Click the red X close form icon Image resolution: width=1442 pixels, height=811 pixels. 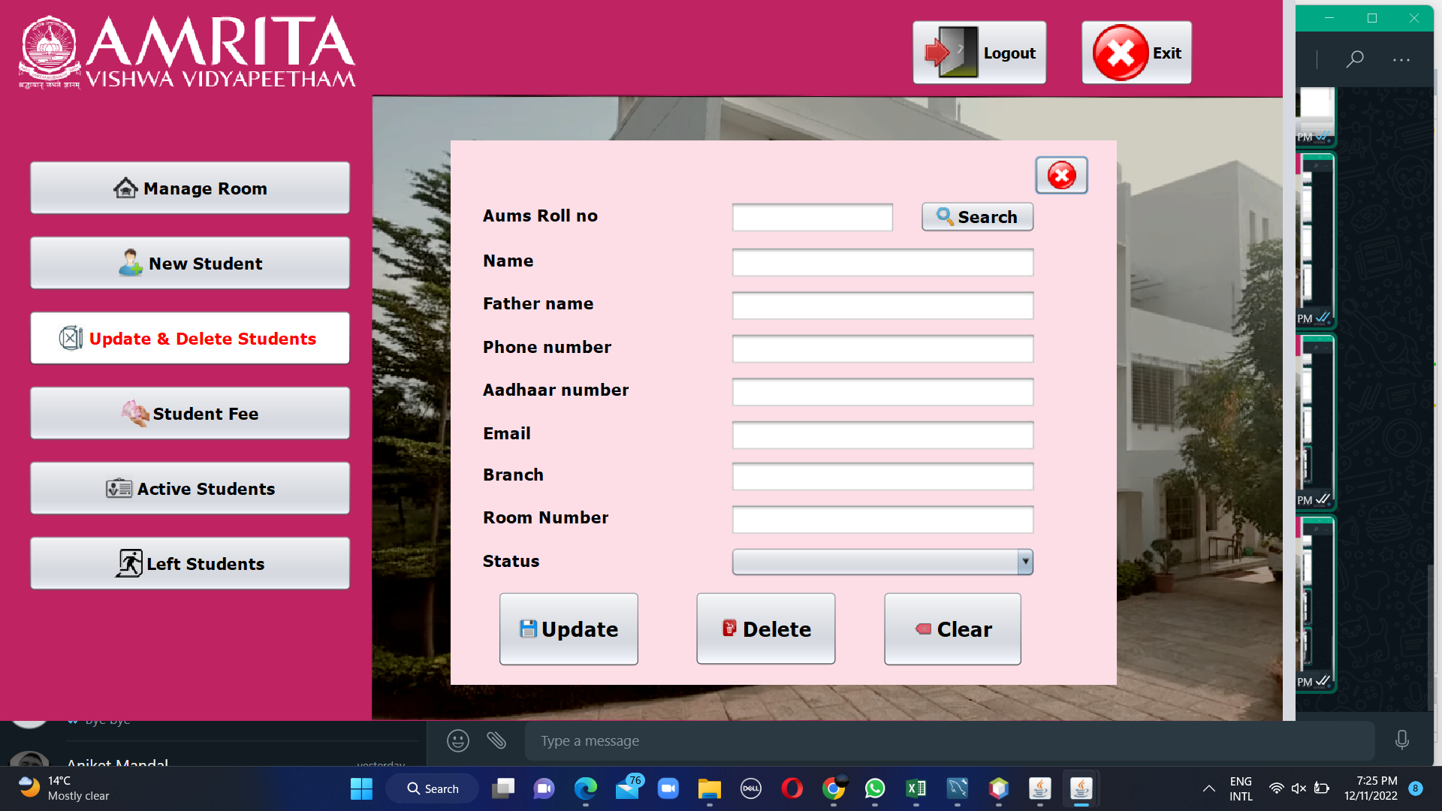click(x=1061, y=176)
